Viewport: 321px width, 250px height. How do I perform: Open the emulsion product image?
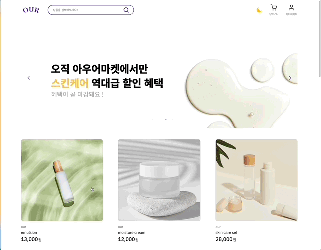62,180
